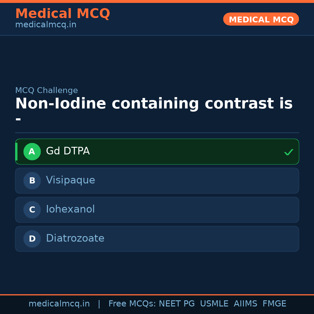Click the circular D badge icon
Screen dimensions: 314x314
click(x=32, y=239)
